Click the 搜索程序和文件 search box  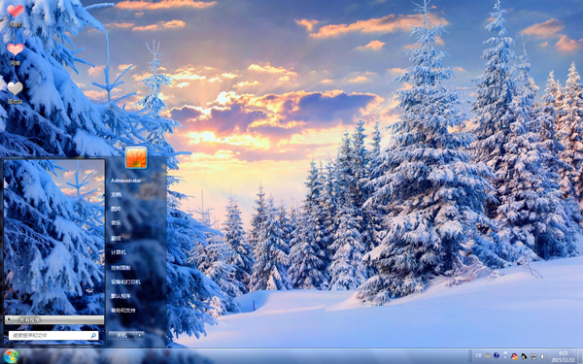click(x=53, y=335)
